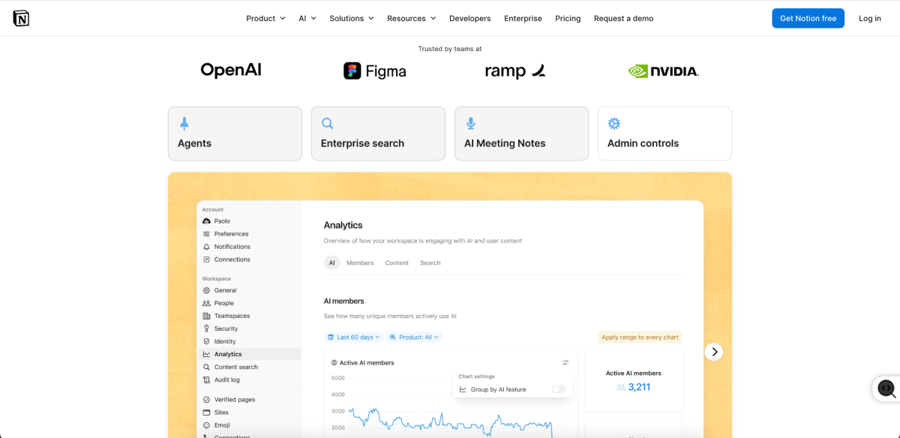Select Analytics in the settings sidebar
The width and height of the screenshot is (900, 438).
(x=250, y=354)
